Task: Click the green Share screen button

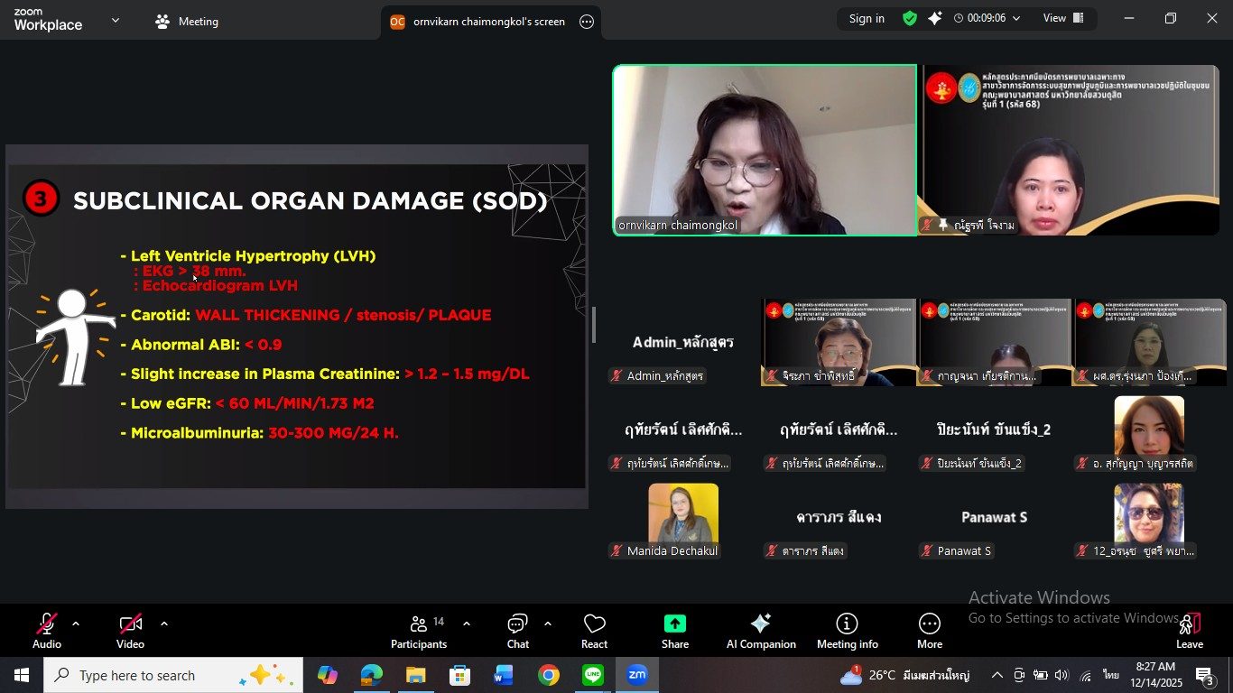Action: click(674, 631)
